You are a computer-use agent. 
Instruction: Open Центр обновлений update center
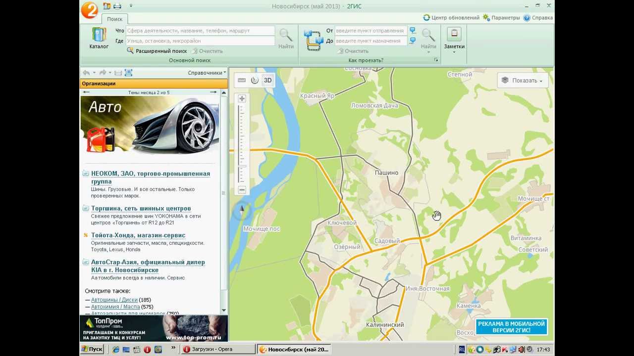(x=451, y=18)
